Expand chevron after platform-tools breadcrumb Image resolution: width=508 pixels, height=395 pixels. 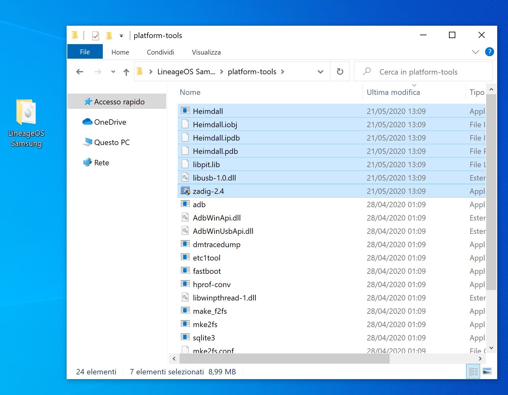pyautogui.click(x=282, y=72)
